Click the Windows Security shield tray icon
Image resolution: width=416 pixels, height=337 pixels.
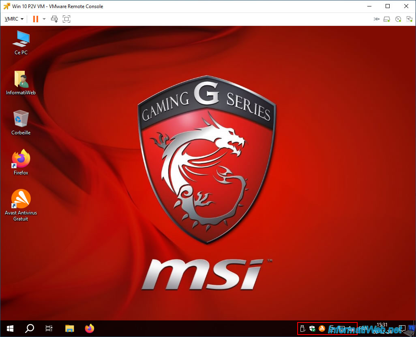312,329
